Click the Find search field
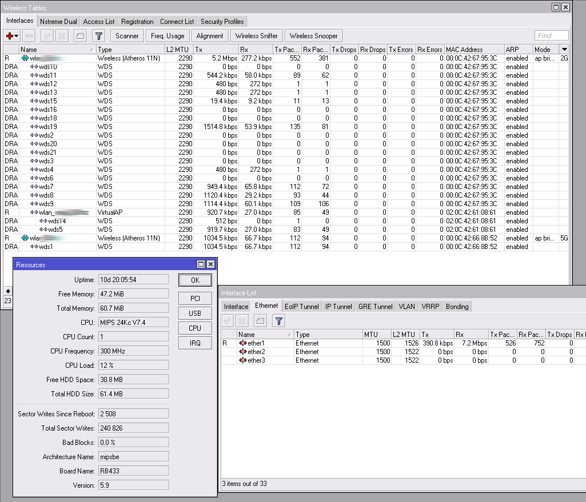Image resolution: width=586 pixels, height=502 pixels. (x=551, y=35)
